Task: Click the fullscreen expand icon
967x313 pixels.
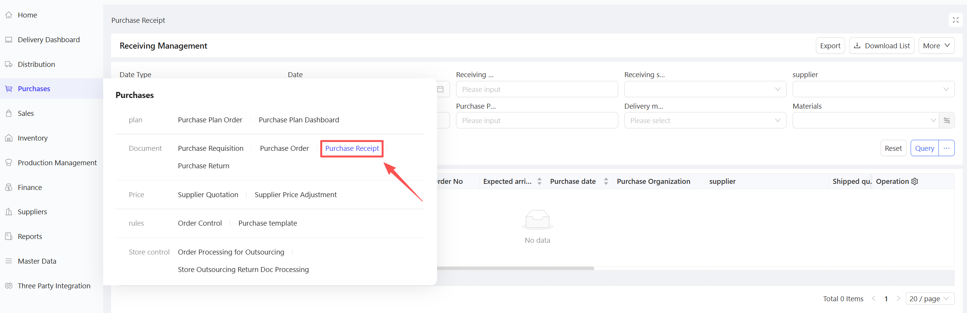Action: [x=955, y=20]
